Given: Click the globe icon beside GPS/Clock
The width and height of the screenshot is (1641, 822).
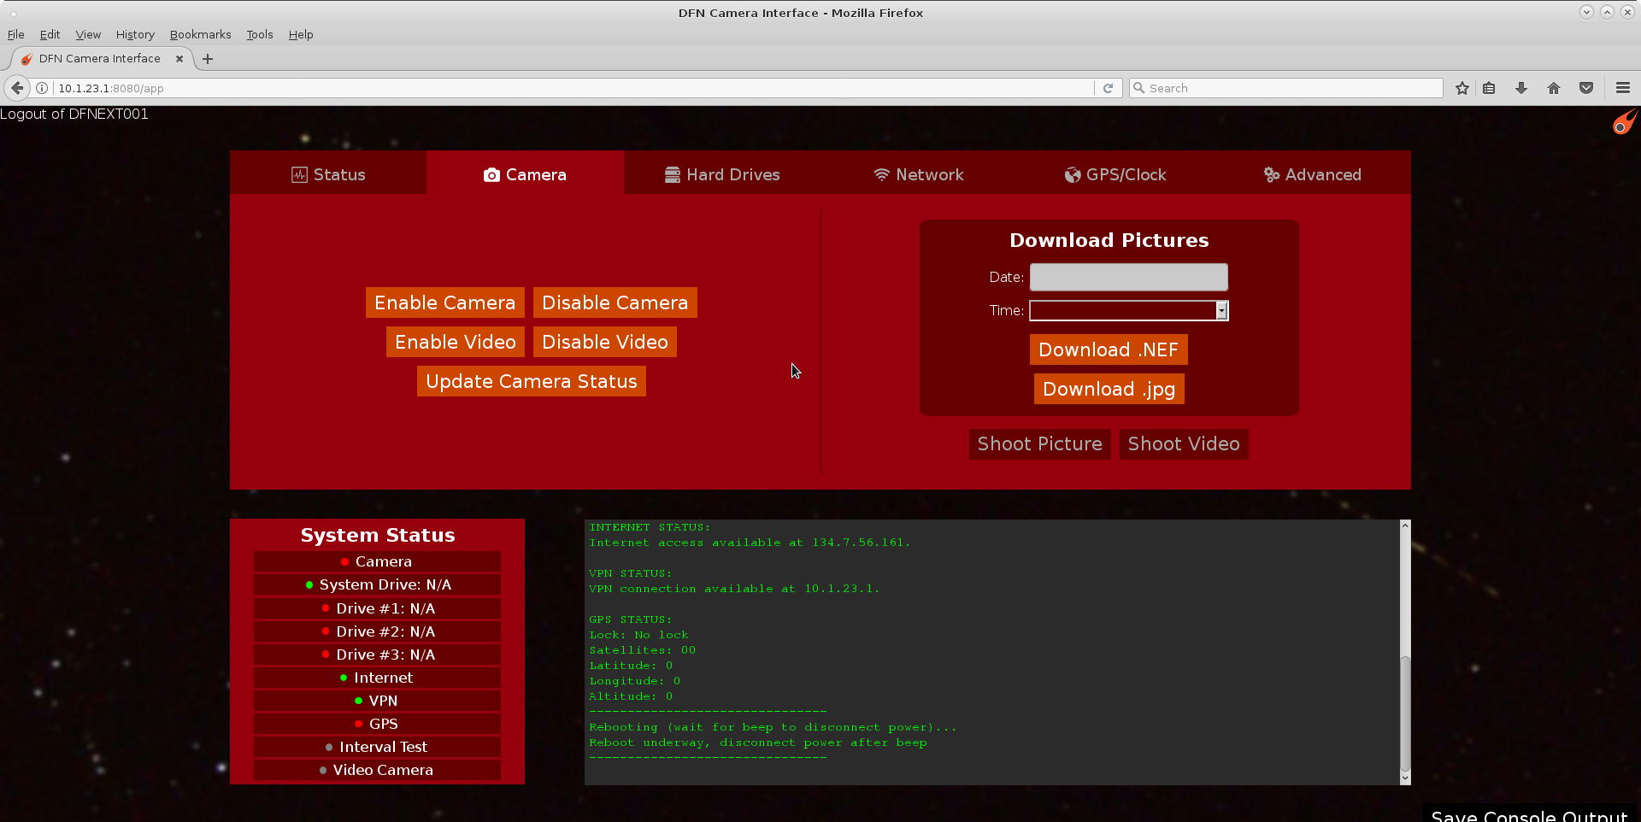Looking at the screenshot, I should [x=1073, y=174].
